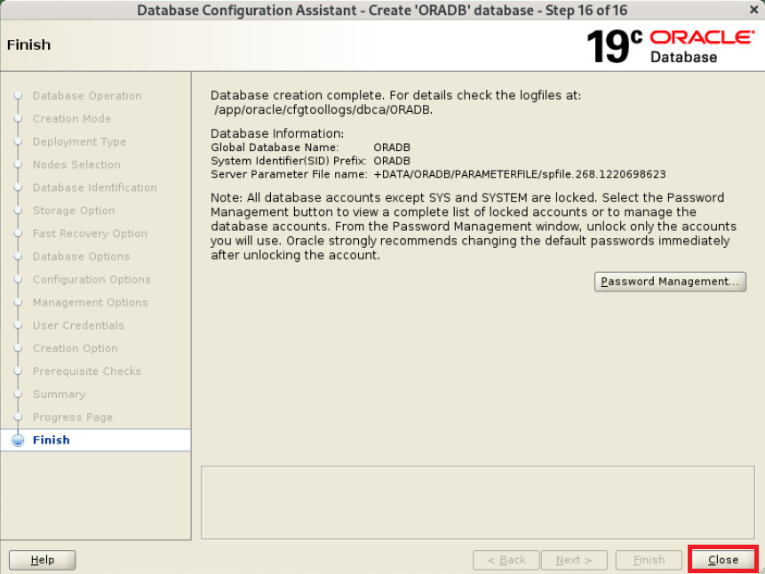765x574 pixels.
Task: Select the Database Options step
Action: tap(81, 256)
